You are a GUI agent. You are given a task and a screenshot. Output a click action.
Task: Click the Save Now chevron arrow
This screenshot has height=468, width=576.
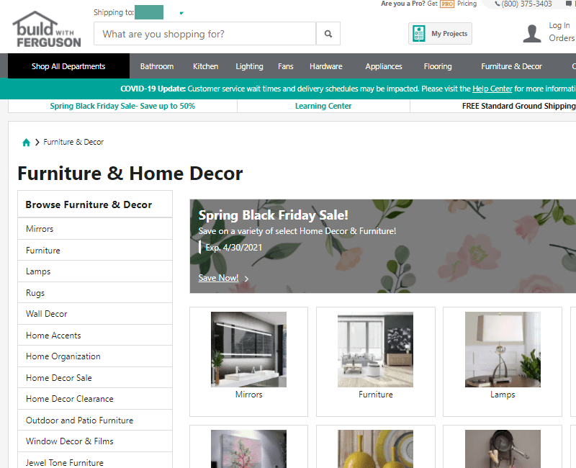coord(246,278)
